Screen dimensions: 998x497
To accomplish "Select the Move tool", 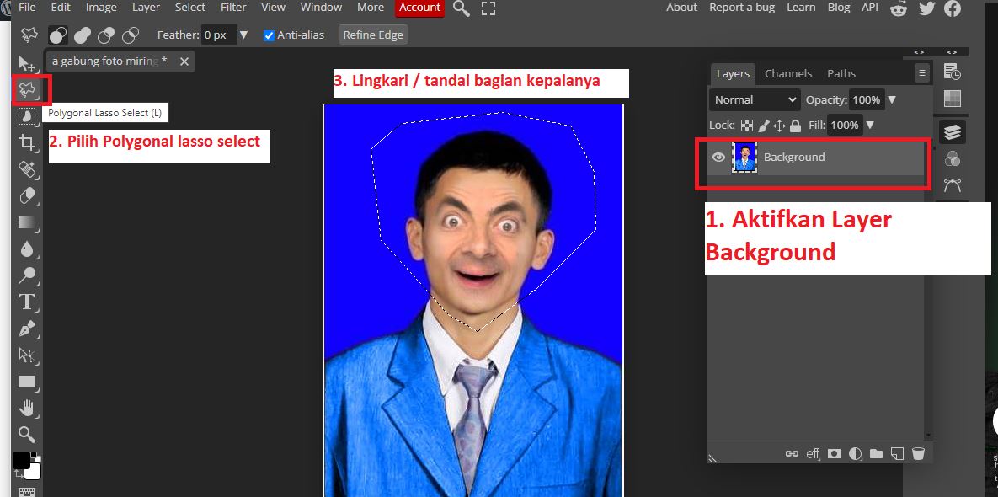I will [x=27, y=64].
